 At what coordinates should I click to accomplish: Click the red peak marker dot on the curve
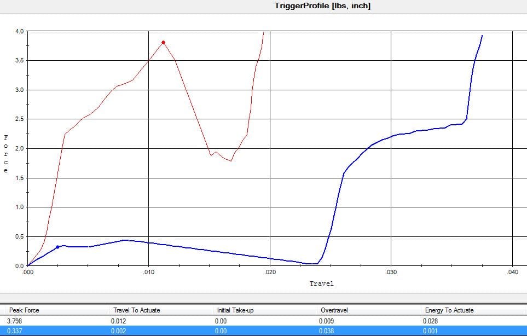pos(163,42)
